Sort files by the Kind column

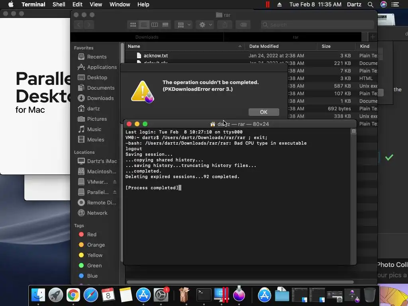click(367, 46)
